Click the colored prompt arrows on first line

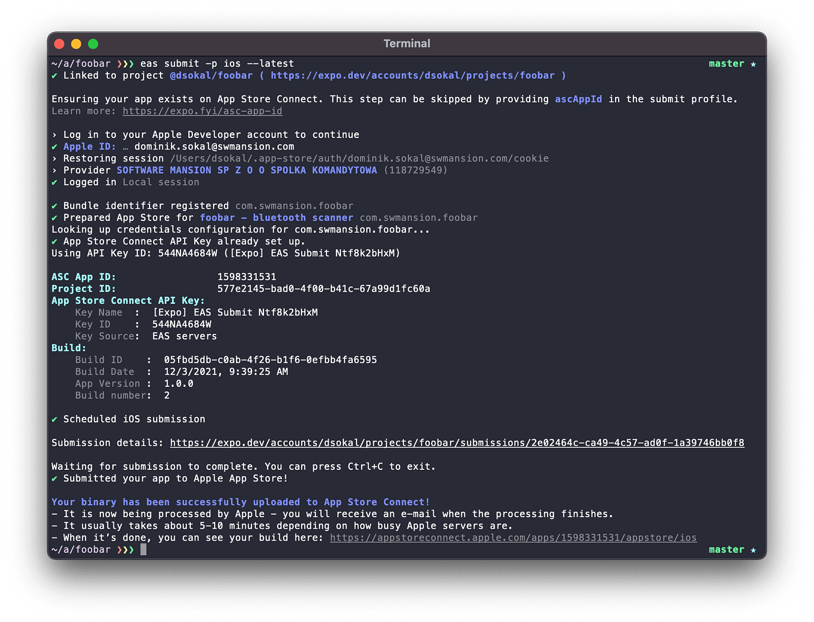click(x=125, y=64)
